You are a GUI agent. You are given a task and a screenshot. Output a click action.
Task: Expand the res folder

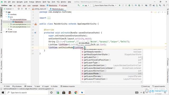click(6, 29)
